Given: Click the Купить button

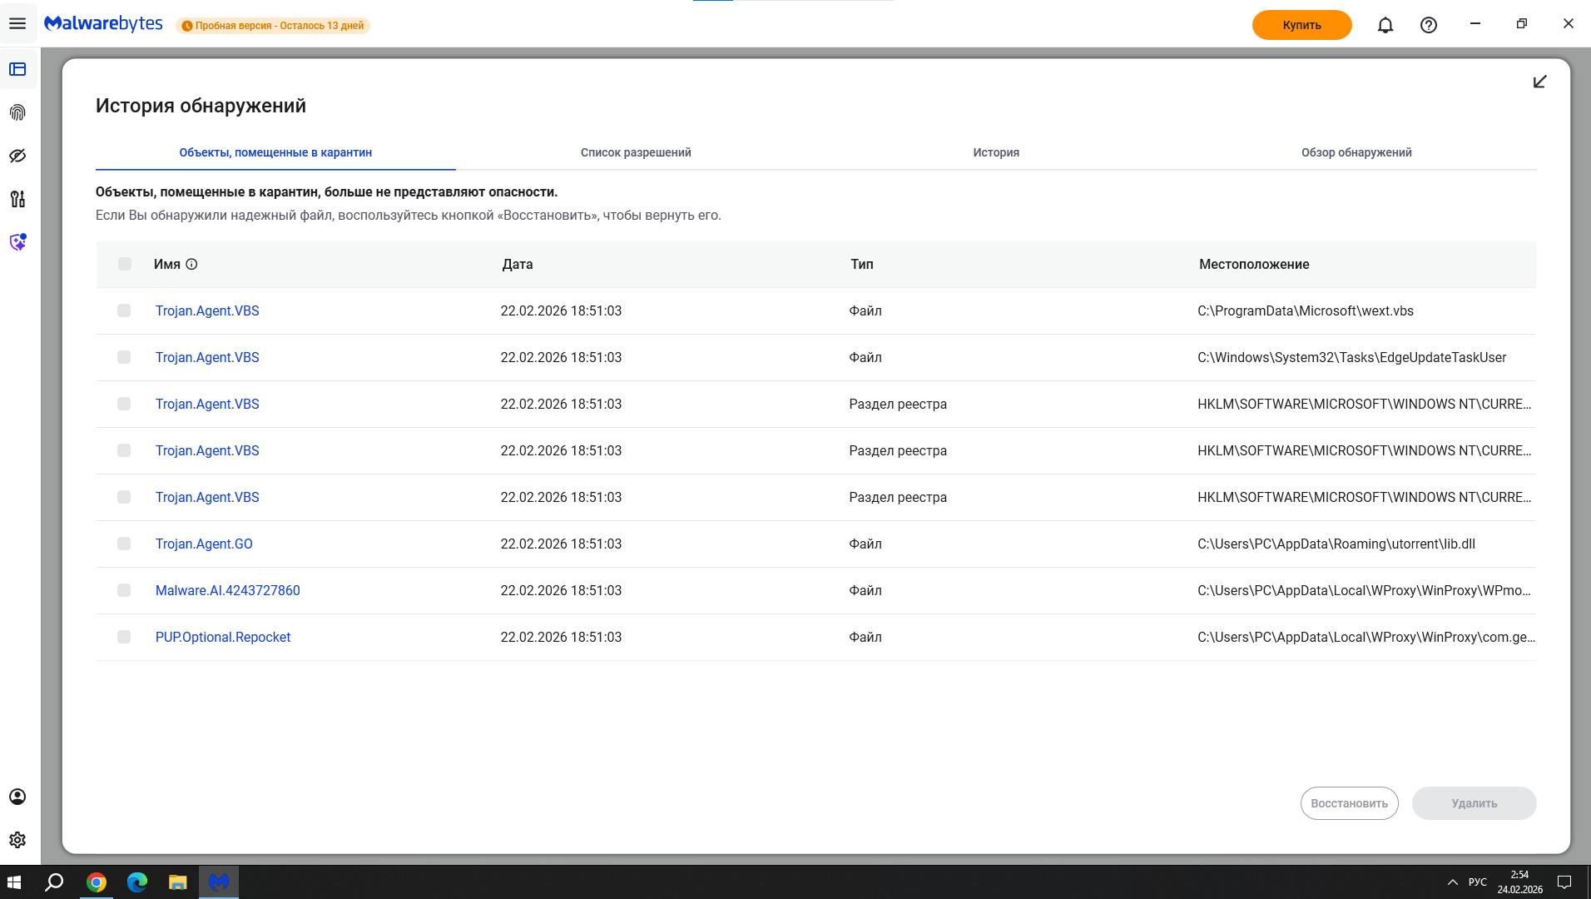Looking at the screenshot, I should [x=1301, y=25].
